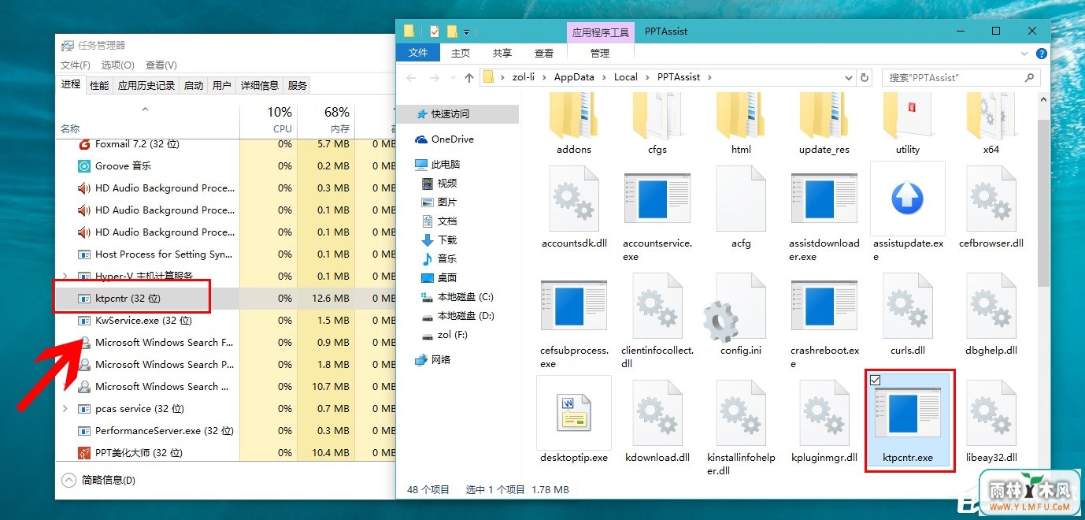
Task: Open the update_res folder
Action: click(x=824, y=116)
